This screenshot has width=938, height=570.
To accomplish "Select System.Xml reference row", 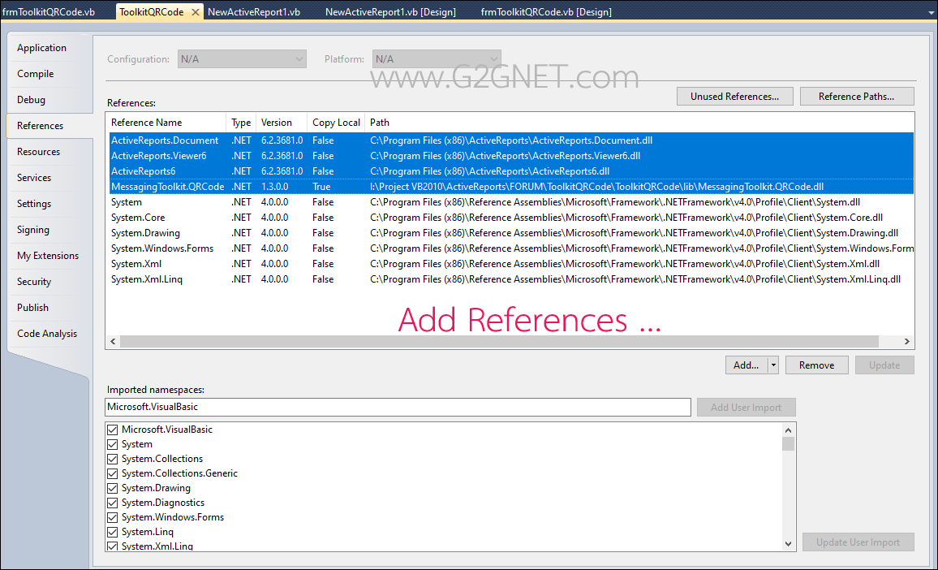I will click(x=510, y=264).
